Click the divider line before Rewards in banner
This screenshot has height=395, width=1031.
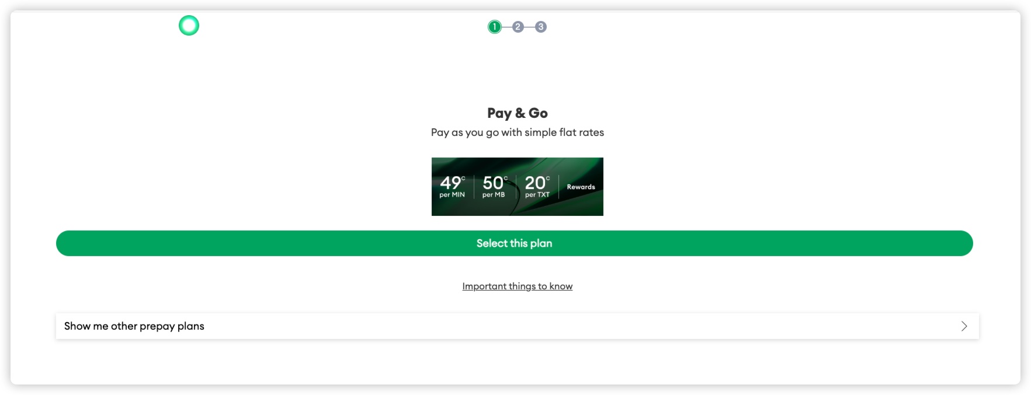point(559,187)
